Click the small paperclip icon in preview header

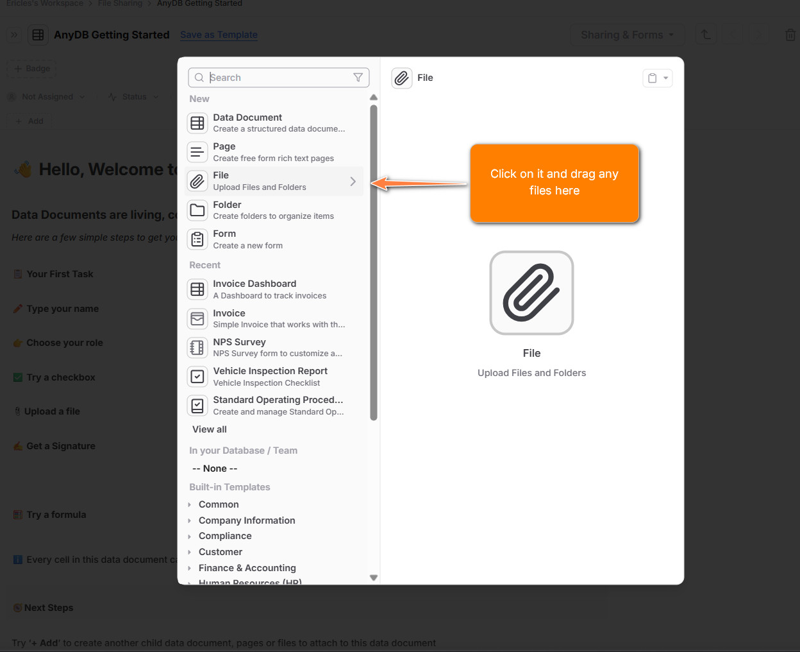click(402, 78)
